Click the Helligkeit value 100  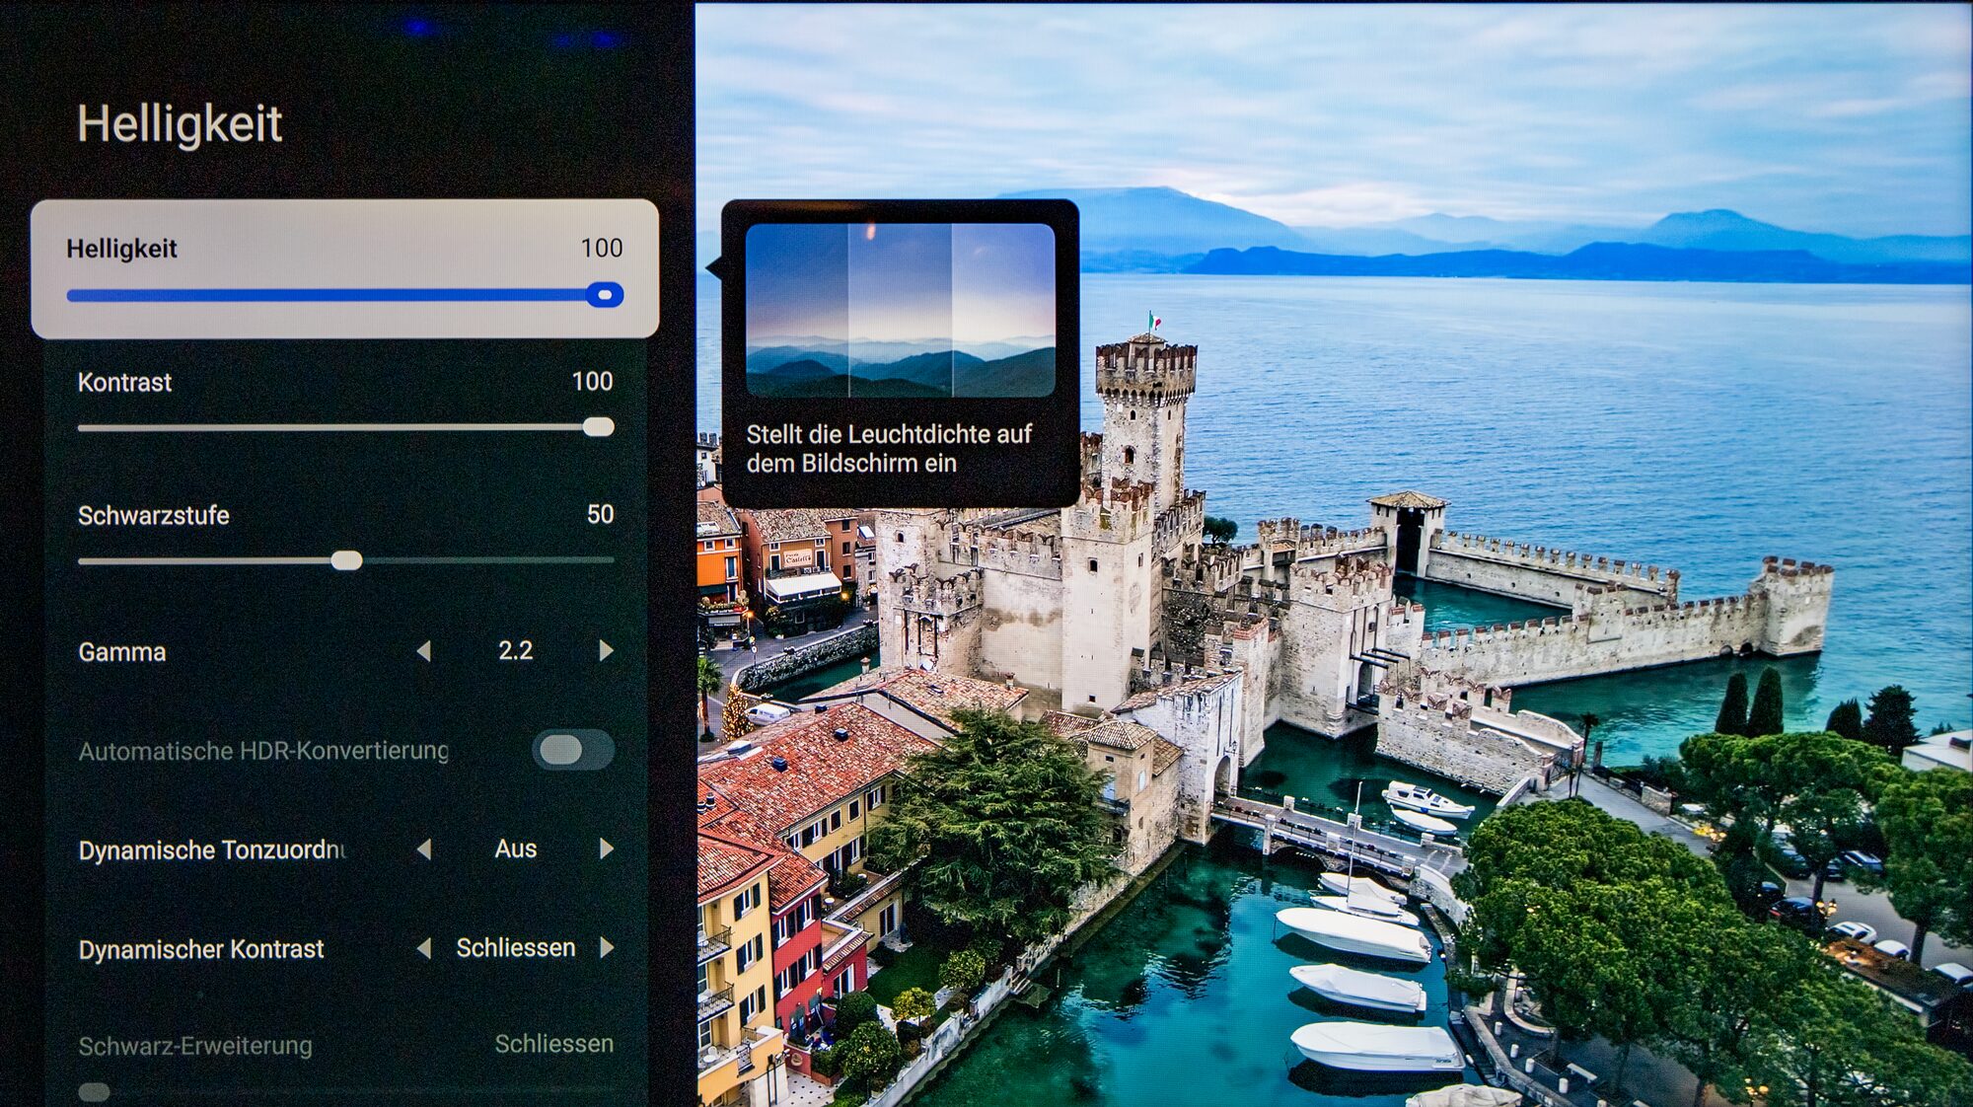(601, 249)
